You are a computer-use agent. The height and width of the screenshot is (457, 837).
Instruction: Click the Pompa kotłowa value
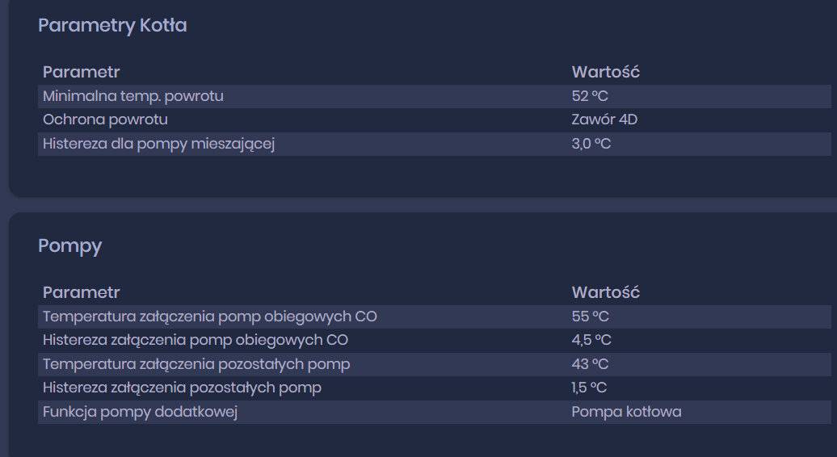tap(626, 412)
